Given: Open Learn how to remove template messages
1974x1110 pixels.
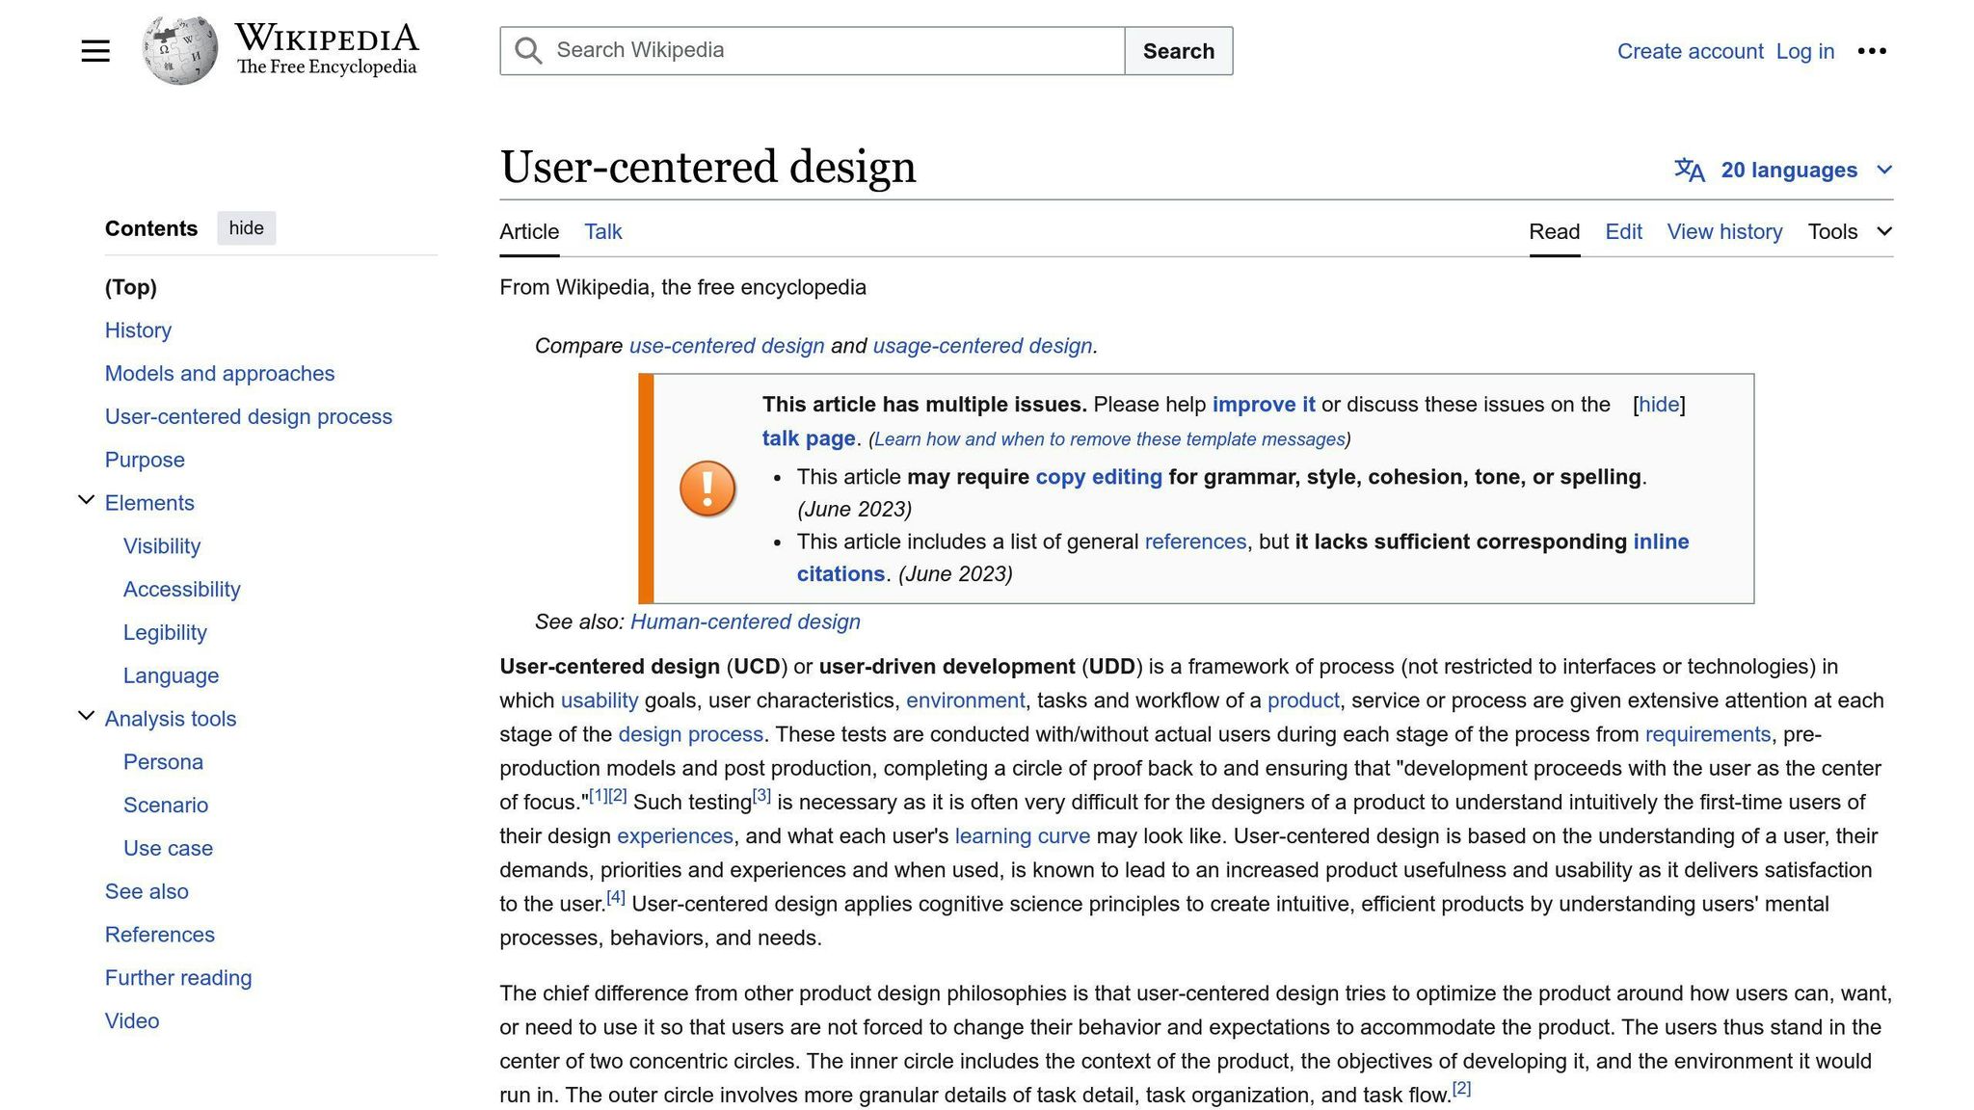Looking at the screenshot, I should pyautogui.click(x=1109, y=439).
